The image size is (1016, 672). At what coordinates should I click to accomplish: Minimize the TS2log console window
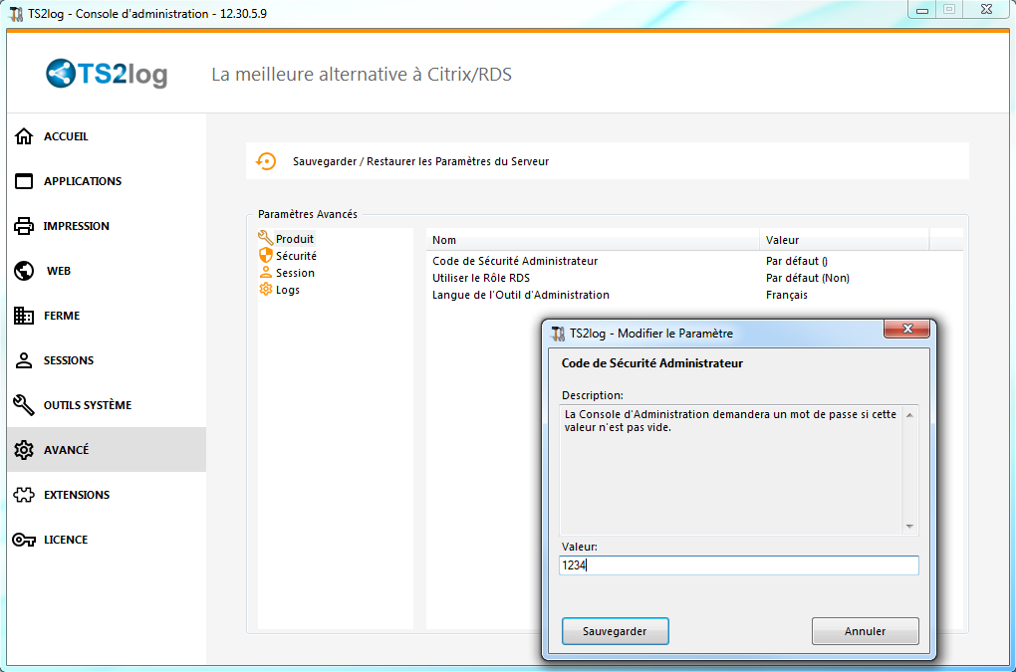click(922, 9)
